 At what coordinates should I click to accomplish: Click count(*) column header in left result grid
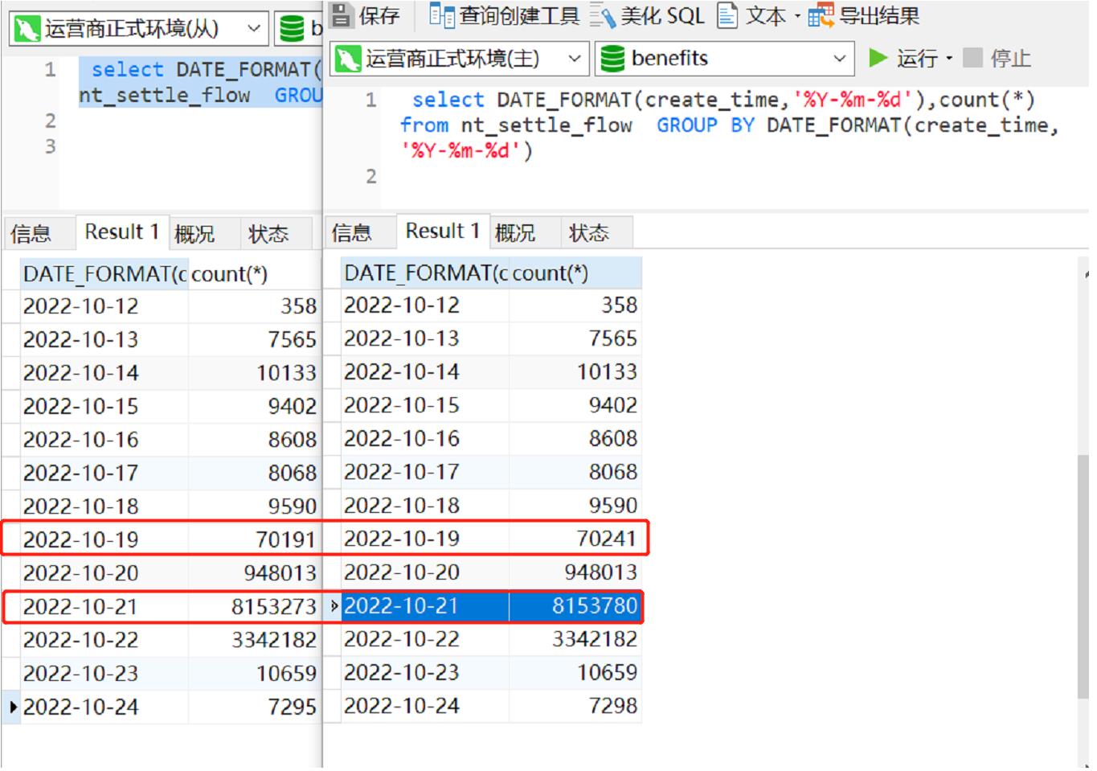(x=255, y=274)
